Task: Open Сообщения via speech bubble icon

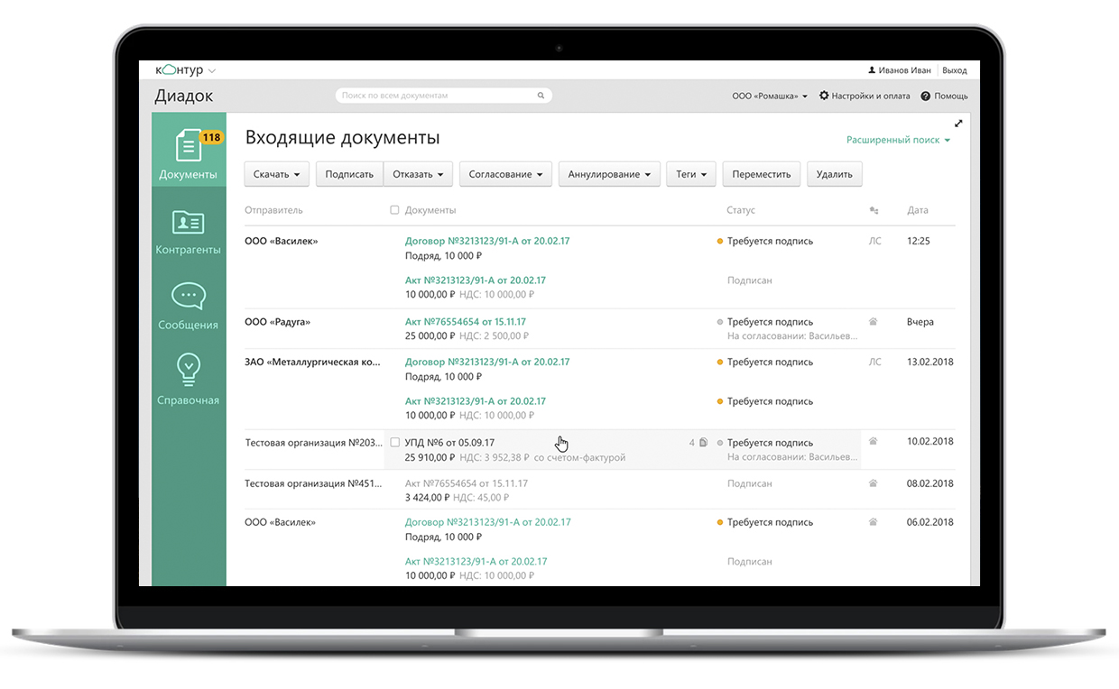Action: pos(188,296)
